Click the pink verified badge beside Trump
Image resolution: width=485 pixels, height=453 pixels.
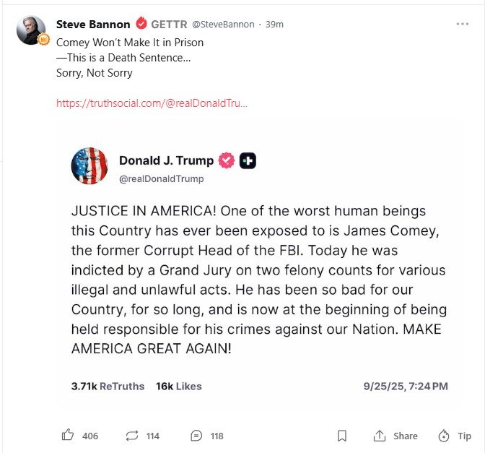(x=227, y=160)
